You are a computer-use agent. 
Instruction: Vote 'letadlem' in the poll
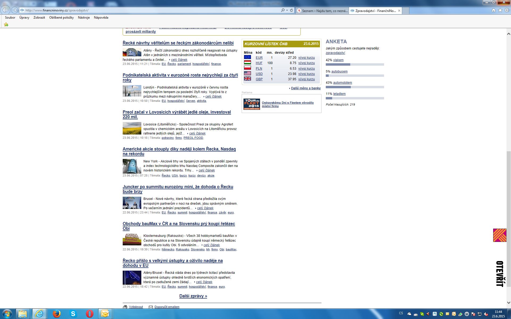pos(339,94)
